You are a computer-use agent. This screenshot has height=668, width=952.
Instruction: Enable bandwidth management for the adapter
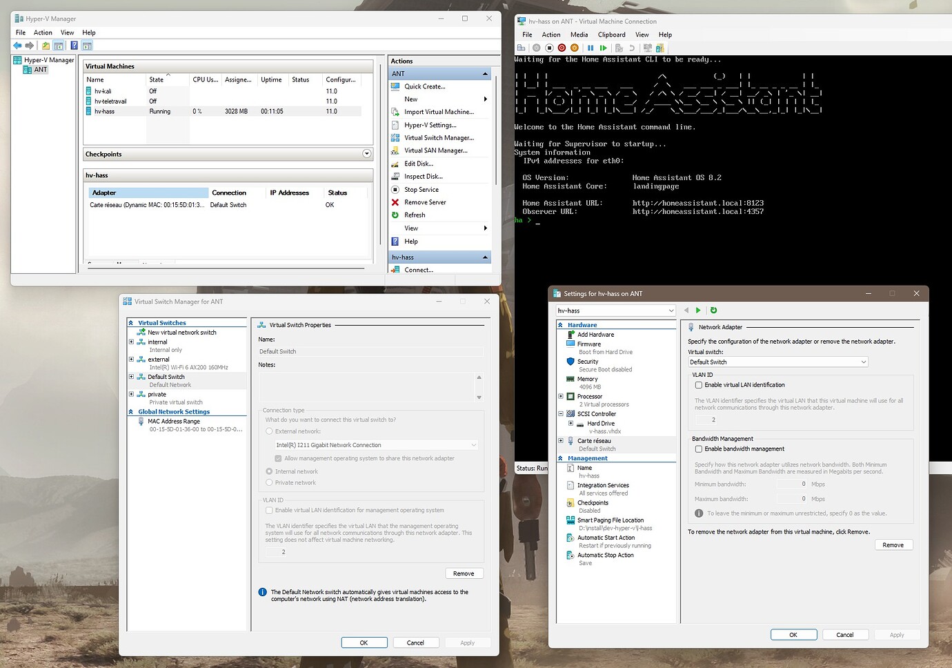pyautogui.click(x=699, y=449)
